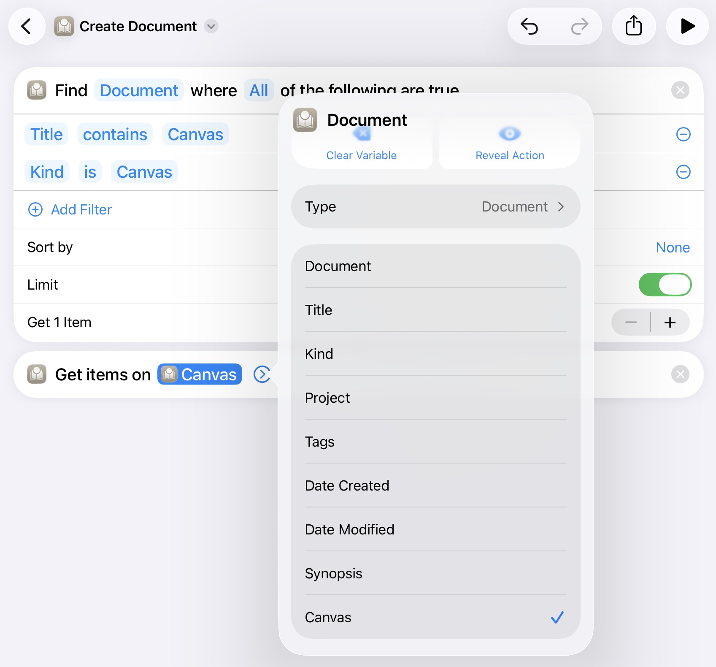
Task: Change the Kind filter property
Action: pos(47,172)
